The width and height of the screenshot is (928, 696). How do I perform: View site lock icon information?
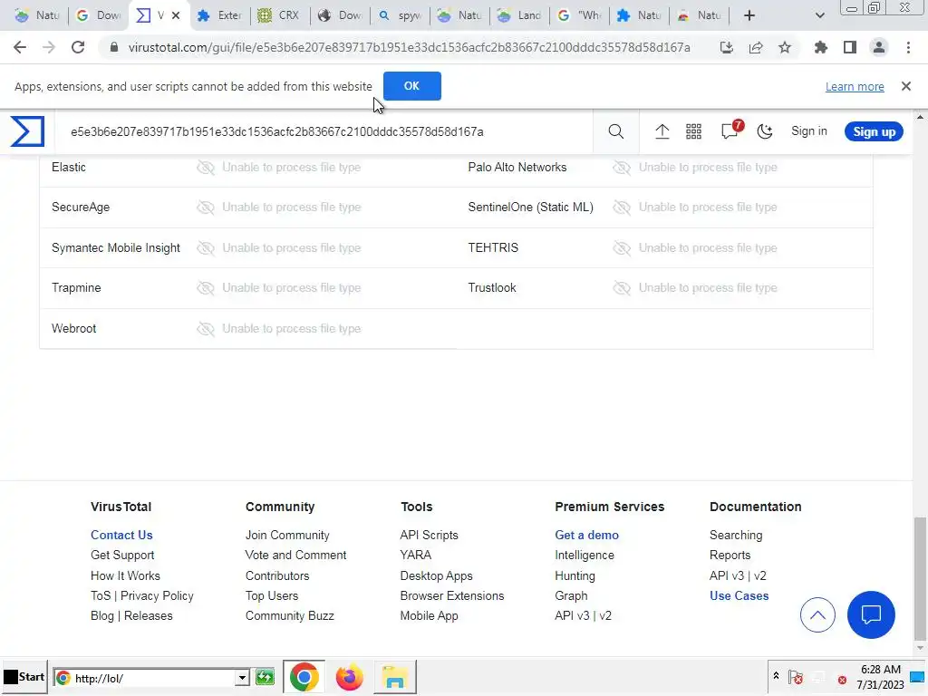tap(114, 47)
